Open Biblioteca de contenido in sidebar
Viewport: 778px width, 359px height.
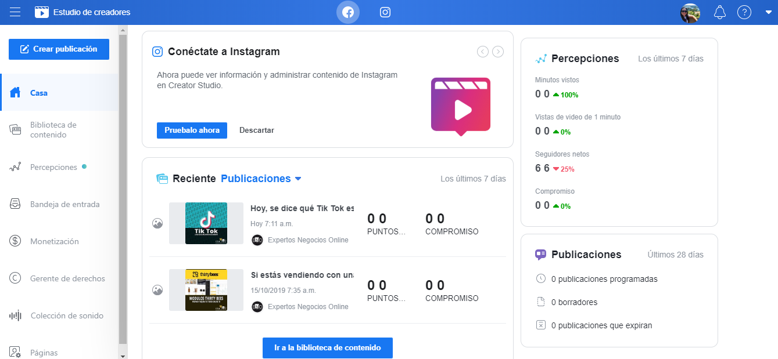click(x=59, y=130)
